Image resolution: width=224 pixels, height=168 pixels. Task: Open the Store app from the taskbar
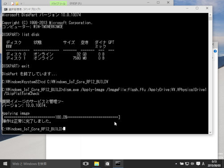107,164
